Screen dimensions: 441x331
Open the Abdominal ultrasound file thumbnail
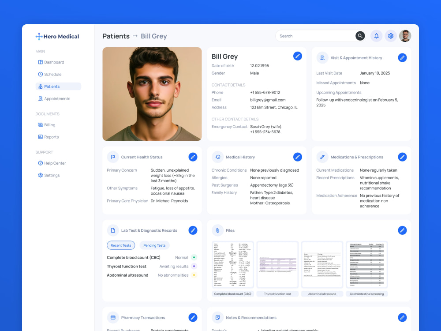(x=322, y=264)
